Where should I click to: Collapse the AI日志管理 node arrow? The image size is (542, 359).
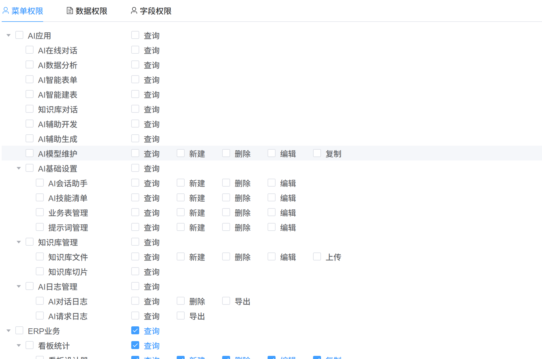point(19,287)
